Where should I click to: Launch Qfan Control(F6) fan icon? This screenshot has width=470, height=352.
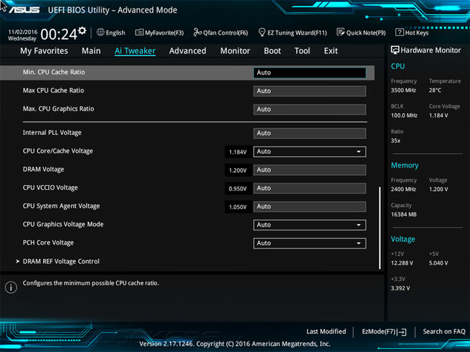(x=198, y=32)
